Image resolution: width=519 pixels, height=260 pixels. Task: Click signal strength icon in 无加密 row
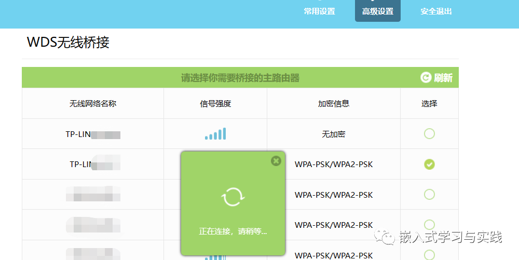pos(215,134)
